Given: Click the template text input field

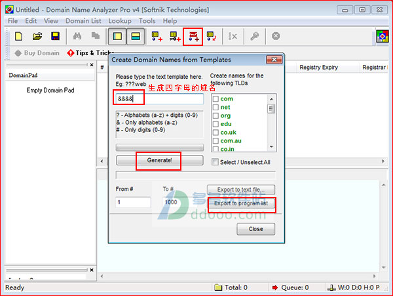Looking at the screenshot, I should click(x=160, y=99).
